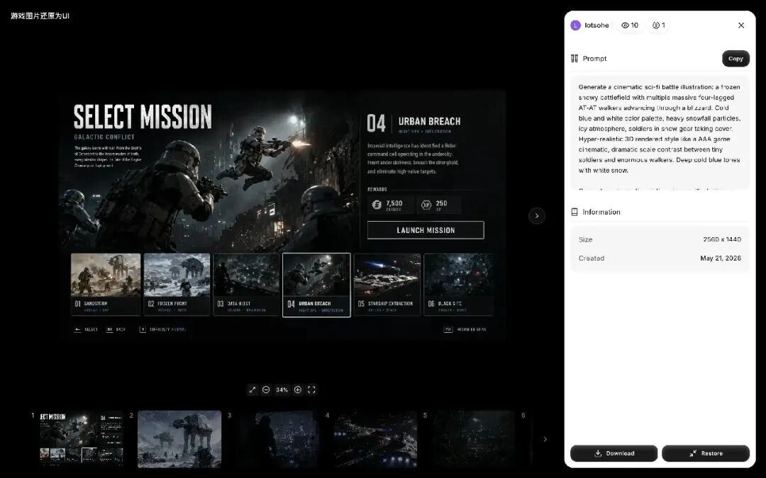
Task: Click the lotsohe user avatar
Action: point(575,25)
